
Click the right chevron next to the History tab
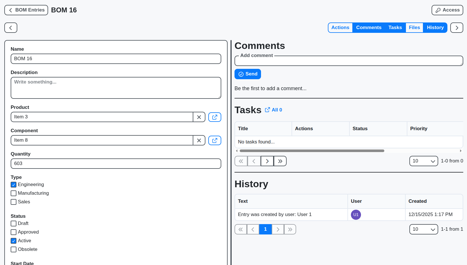coord(457,28)
